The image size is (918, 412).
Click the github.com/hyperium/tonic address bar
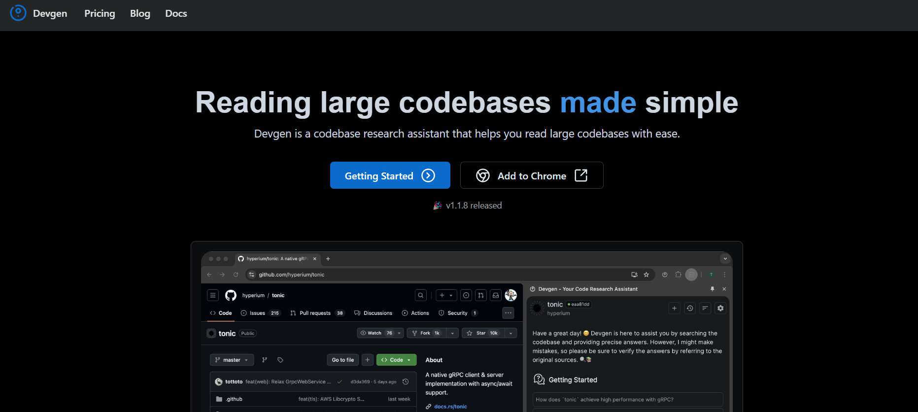[x=449, y=275]
